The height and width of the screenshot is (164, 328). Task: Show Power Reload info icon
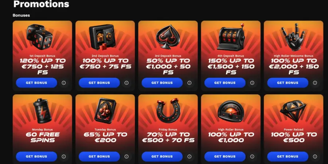point(315,156)
